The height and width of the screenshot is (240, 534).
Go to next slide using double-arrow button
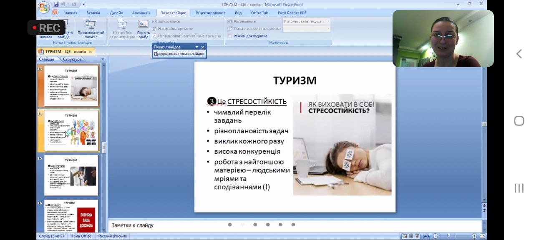pos(484,211)
